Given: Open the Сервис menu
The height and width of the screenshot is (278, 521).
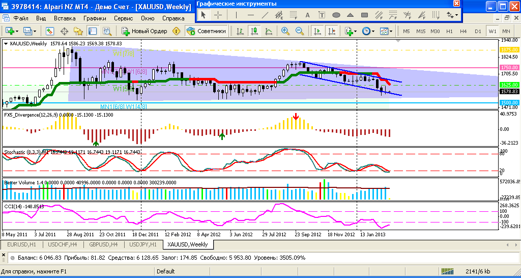Looking at the screenshot, I should coord(123,18).
